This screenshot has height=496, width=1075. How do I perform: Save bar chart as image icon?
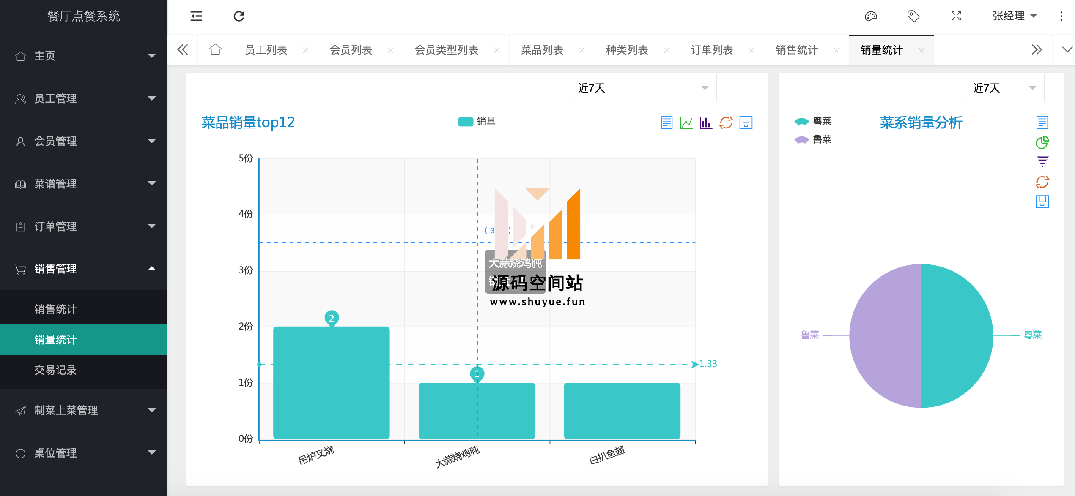(x=746, y=123)
